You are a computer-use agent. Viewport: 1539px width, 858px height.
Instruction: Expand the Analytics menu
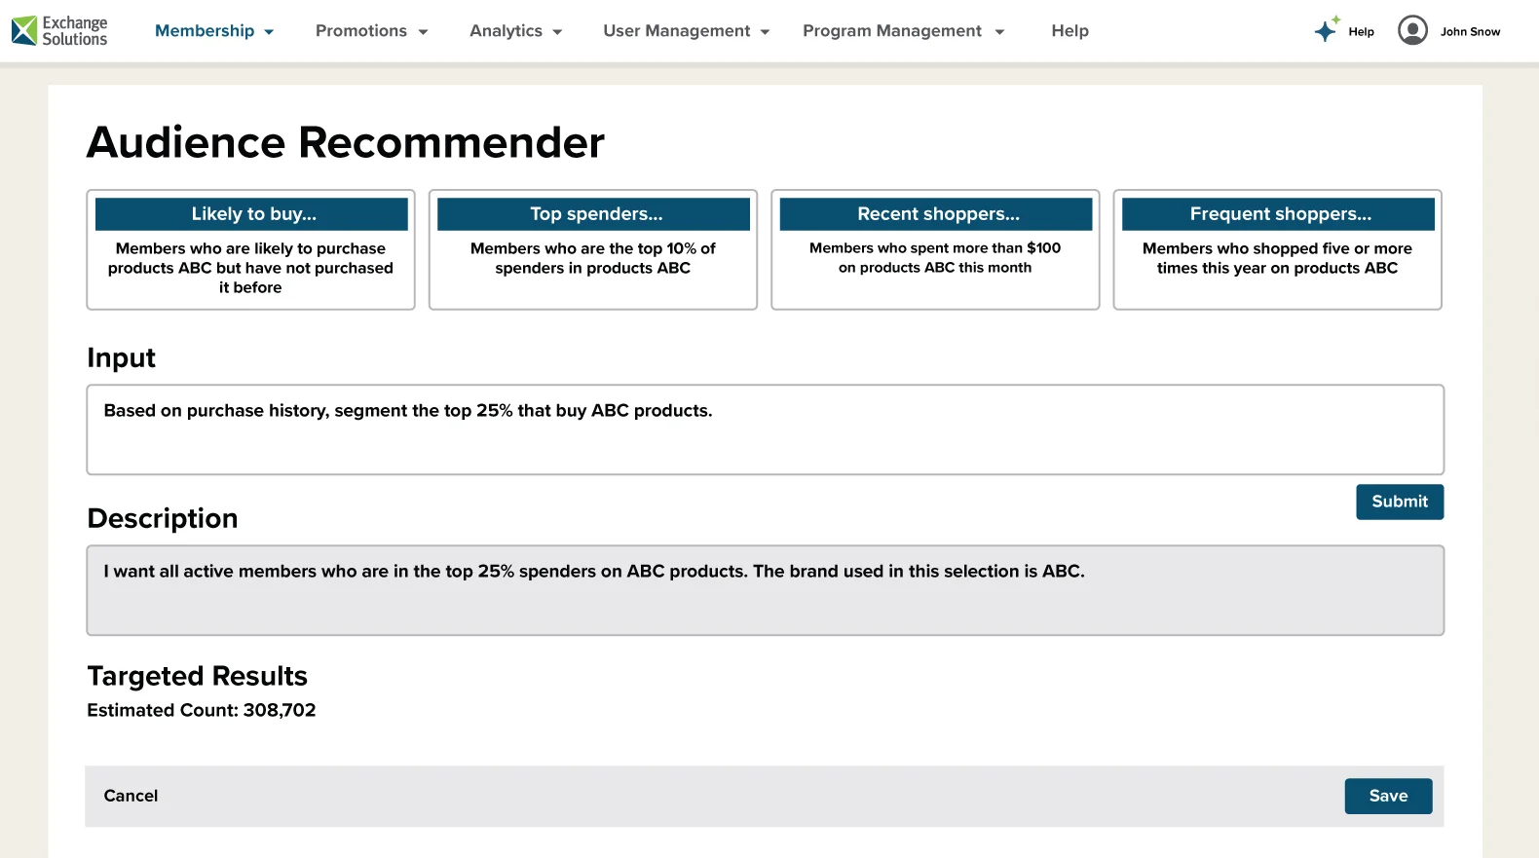pyautogui.click(x=515, y=31)
